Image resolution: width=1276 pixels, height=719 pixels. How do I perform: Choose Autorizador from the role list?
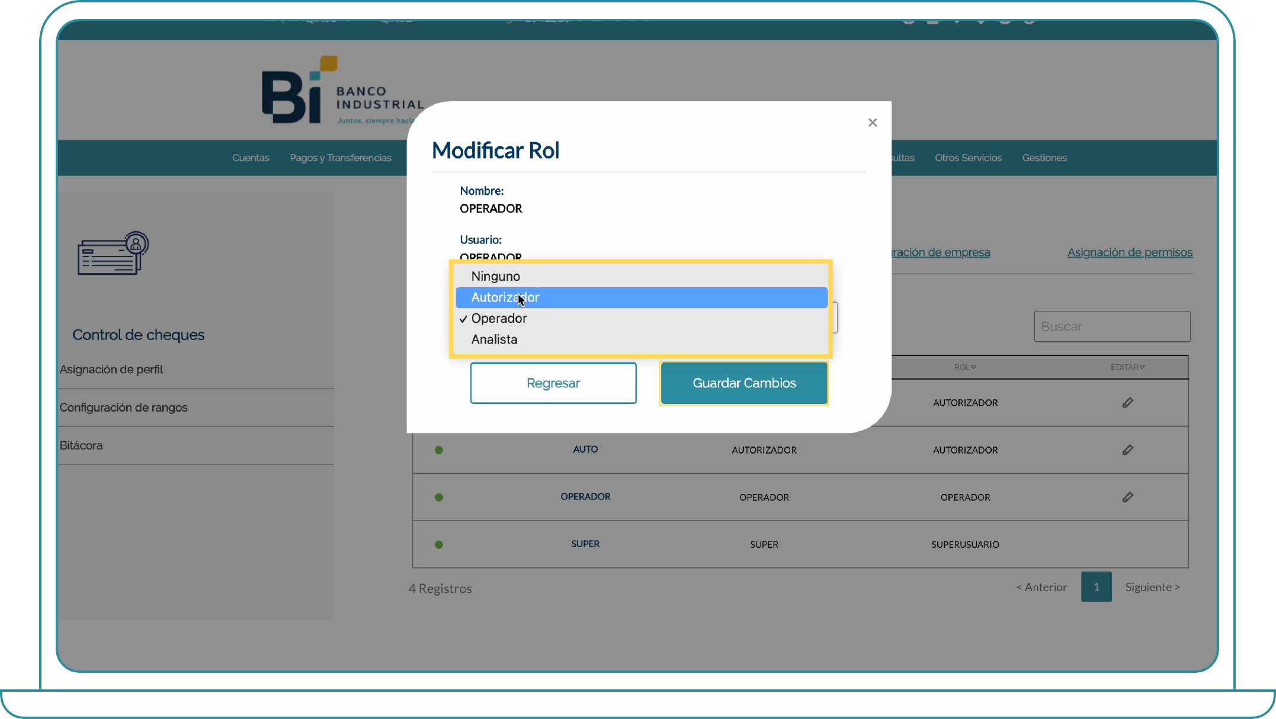coord(641,297)
